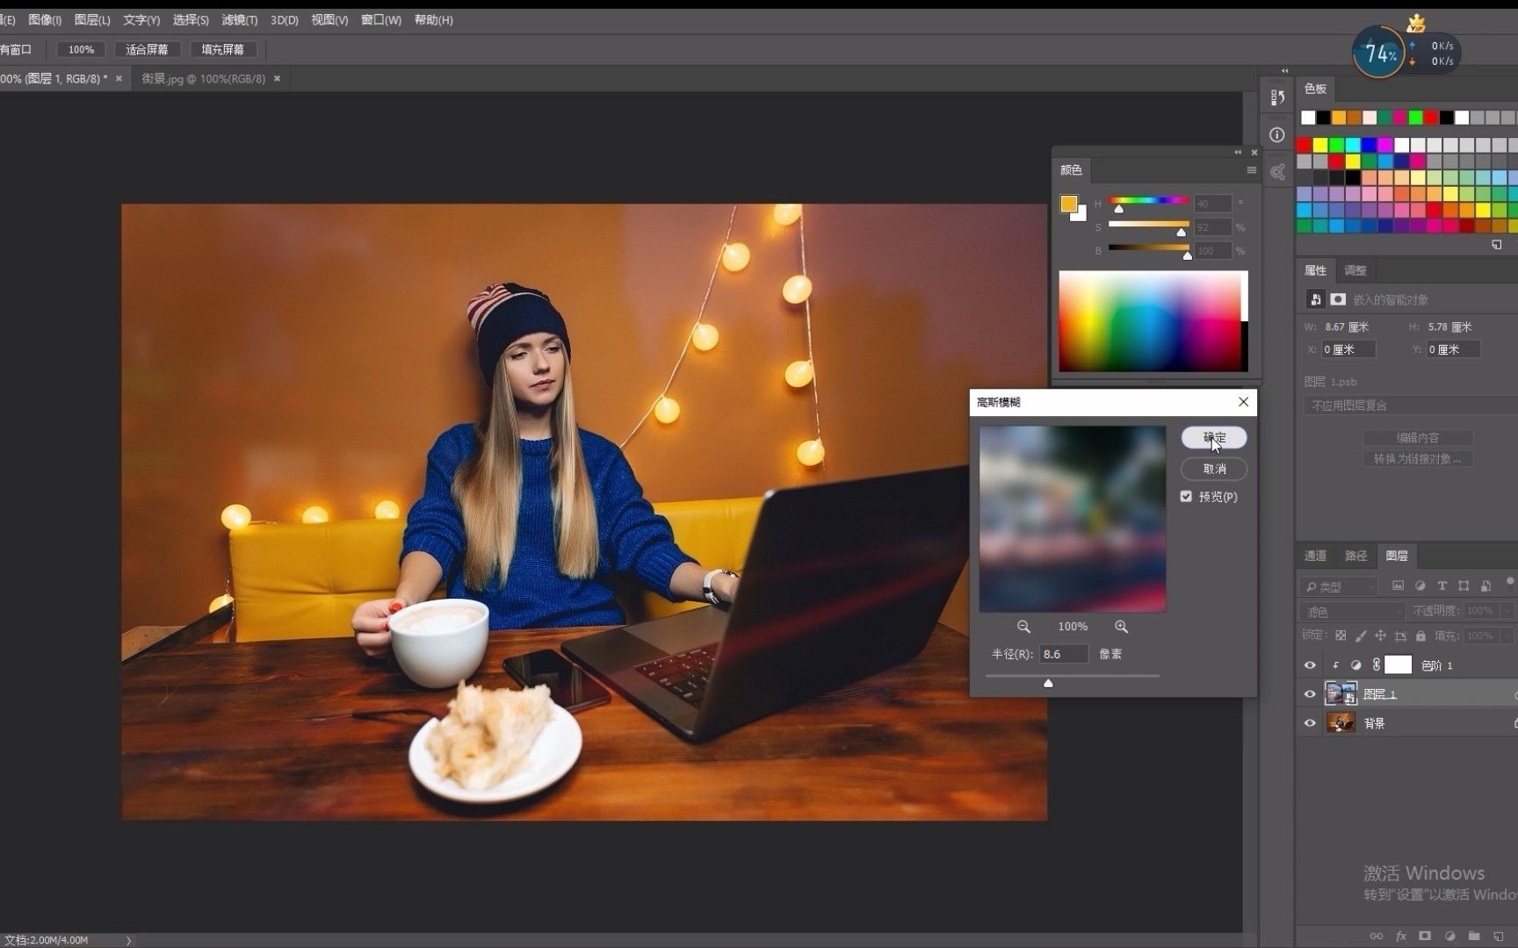The image size is (1518, 948).
Task: Create new layer icon at panel bottom
Action: [x=1499, y=936]
